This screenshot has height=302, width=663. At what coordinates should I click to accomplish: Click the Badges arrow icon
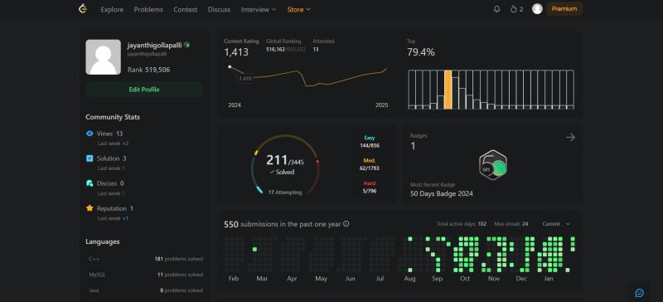click(570, 137)
